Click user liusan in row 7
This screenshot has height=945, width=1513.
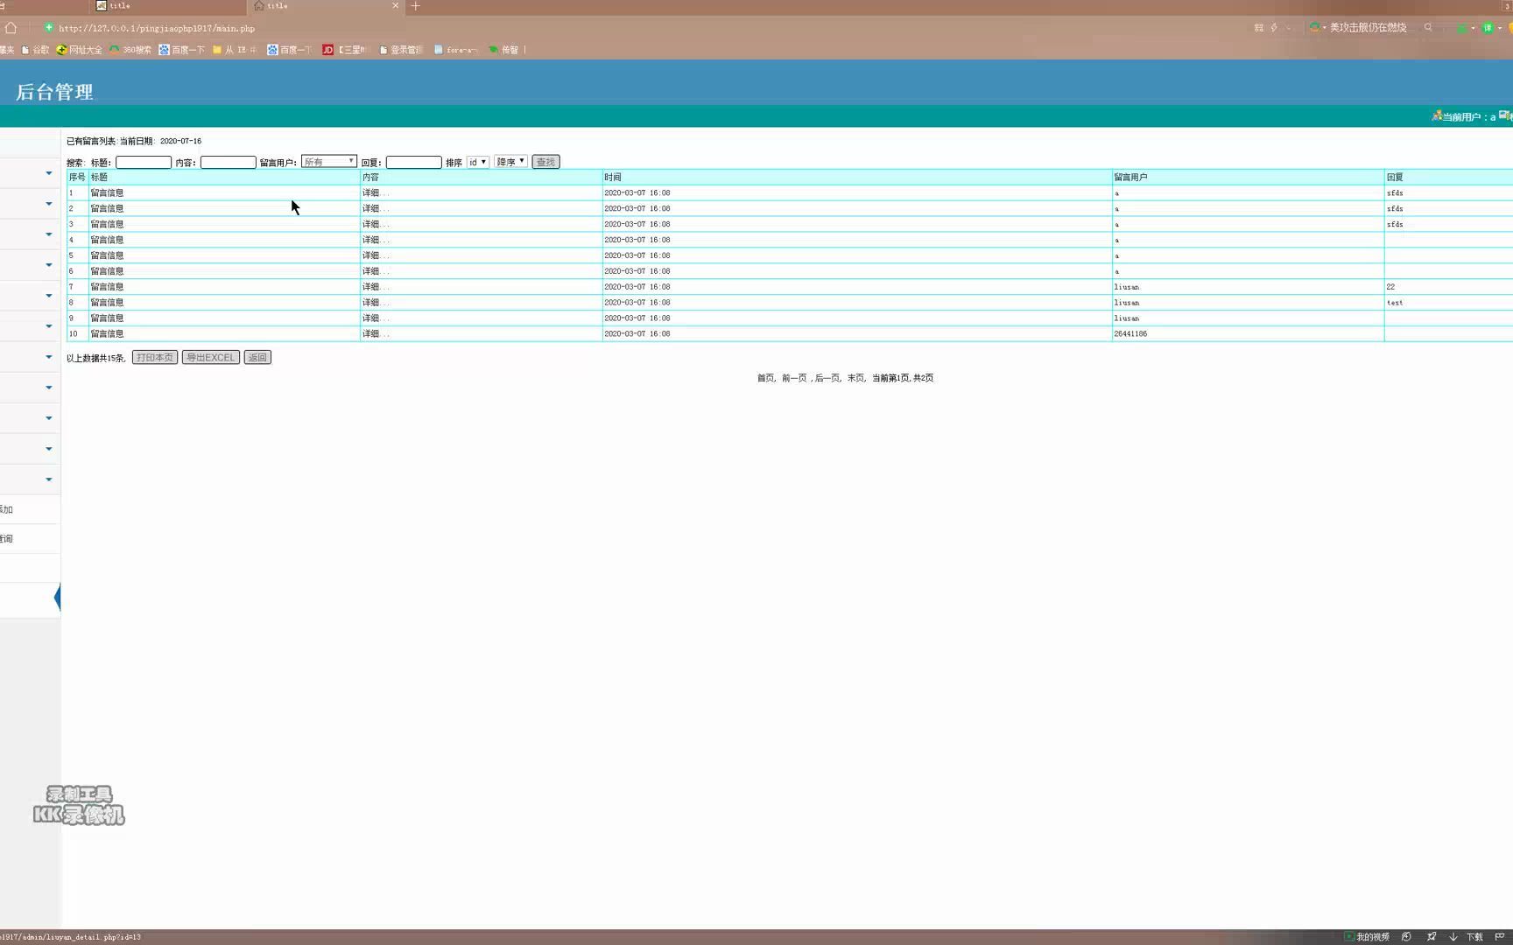(1127, 287)
